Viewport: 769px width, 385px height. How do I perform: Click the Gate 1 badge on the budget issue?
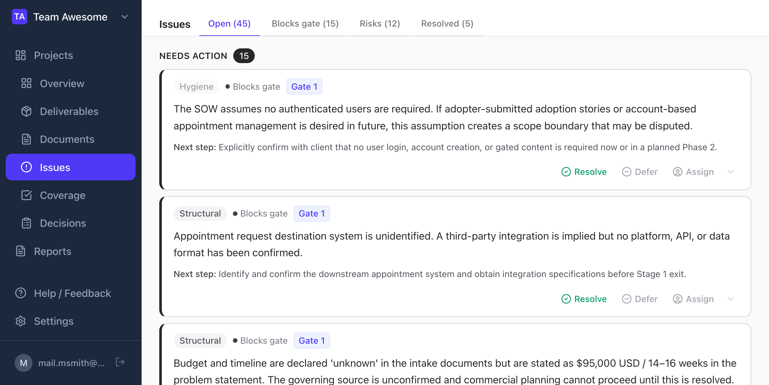point(311,340)
